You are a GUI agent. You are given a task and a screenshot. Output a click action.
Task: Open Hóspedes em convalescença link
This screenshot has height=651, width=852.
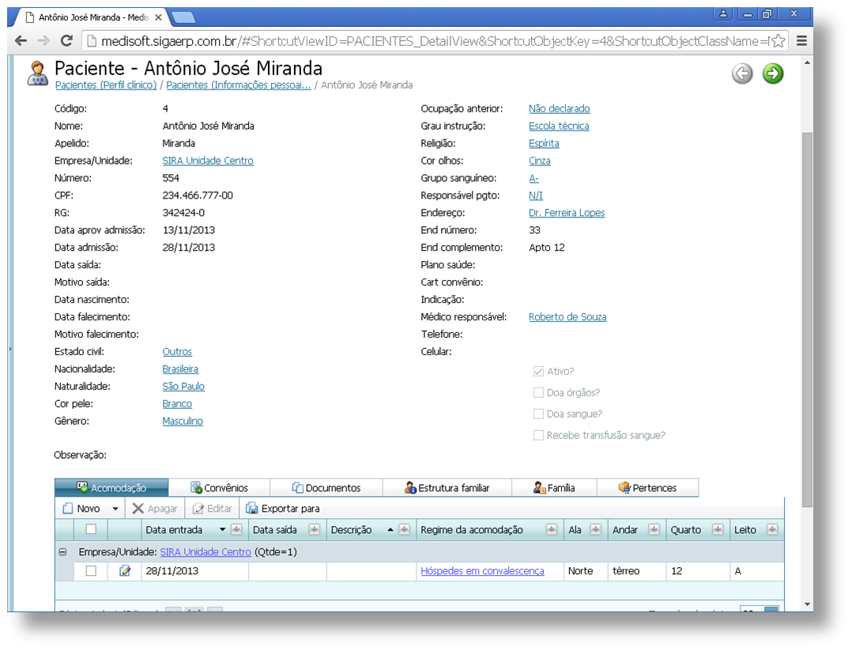[x=482, y=570]
